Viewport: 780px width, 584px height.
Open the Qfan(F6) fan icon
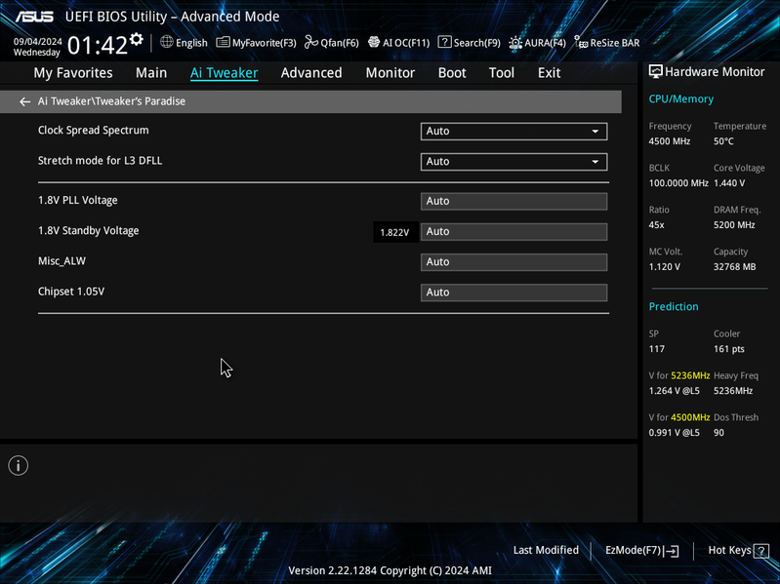coord(311,42)
